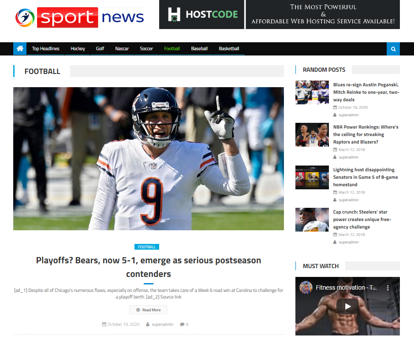
Task: Open the search magnifier icon
Action: [x=393, y=49]
